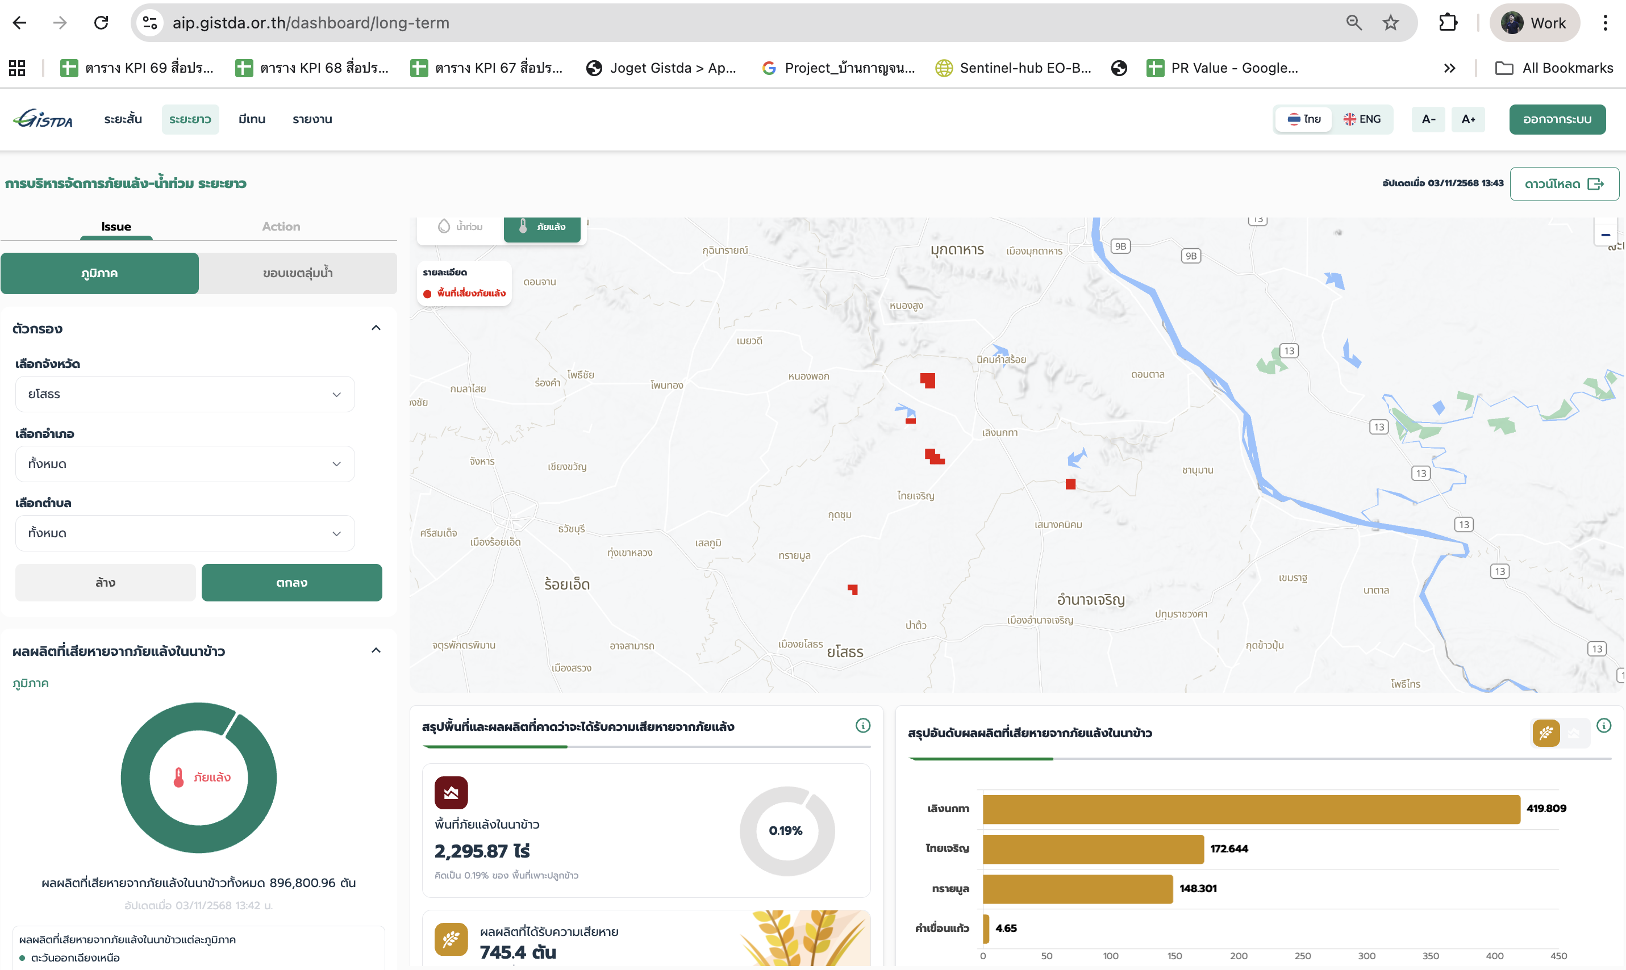Image resolution: width=1626 pixels, height=970 pixels.
Task: Click the browser address bar URL
Action: coord(311,23)
